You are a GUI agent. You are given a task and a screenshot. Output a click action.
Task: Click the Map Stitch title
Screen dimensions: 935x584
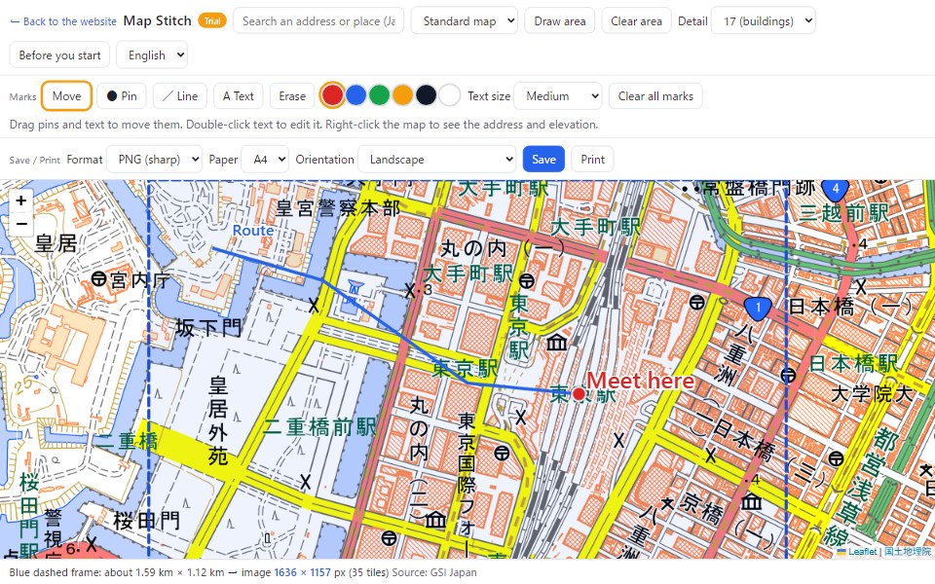pyautogui.click(x=158, y=20)
